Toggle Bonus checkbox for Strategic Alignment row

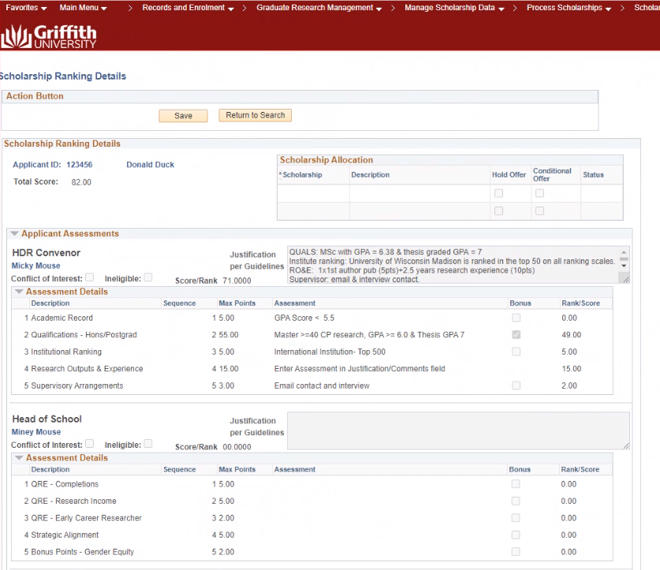tap(515, 535)
